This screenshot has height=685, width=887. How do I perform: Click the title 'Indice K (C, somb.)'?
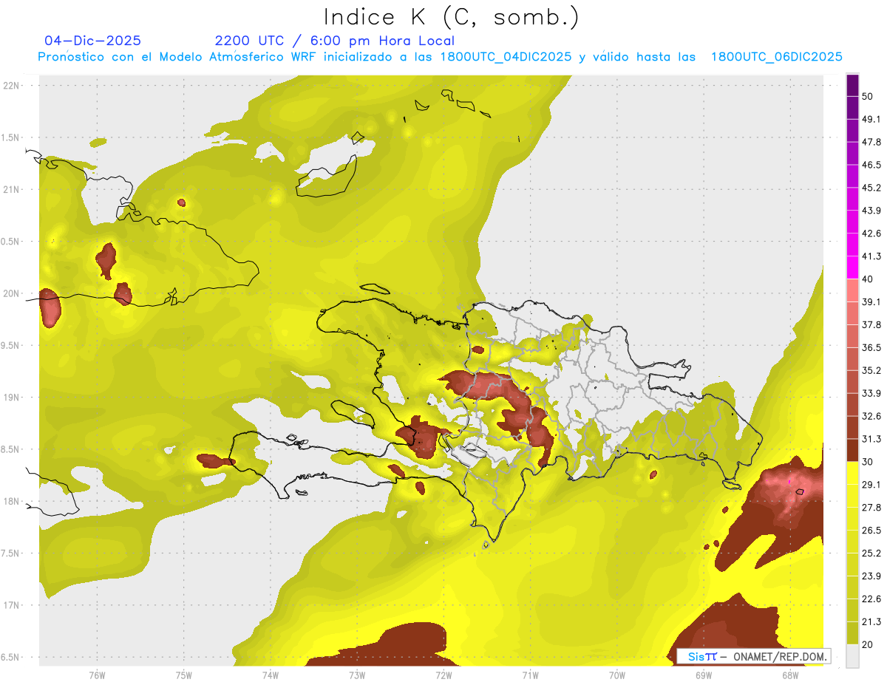[x=451, y=18]
